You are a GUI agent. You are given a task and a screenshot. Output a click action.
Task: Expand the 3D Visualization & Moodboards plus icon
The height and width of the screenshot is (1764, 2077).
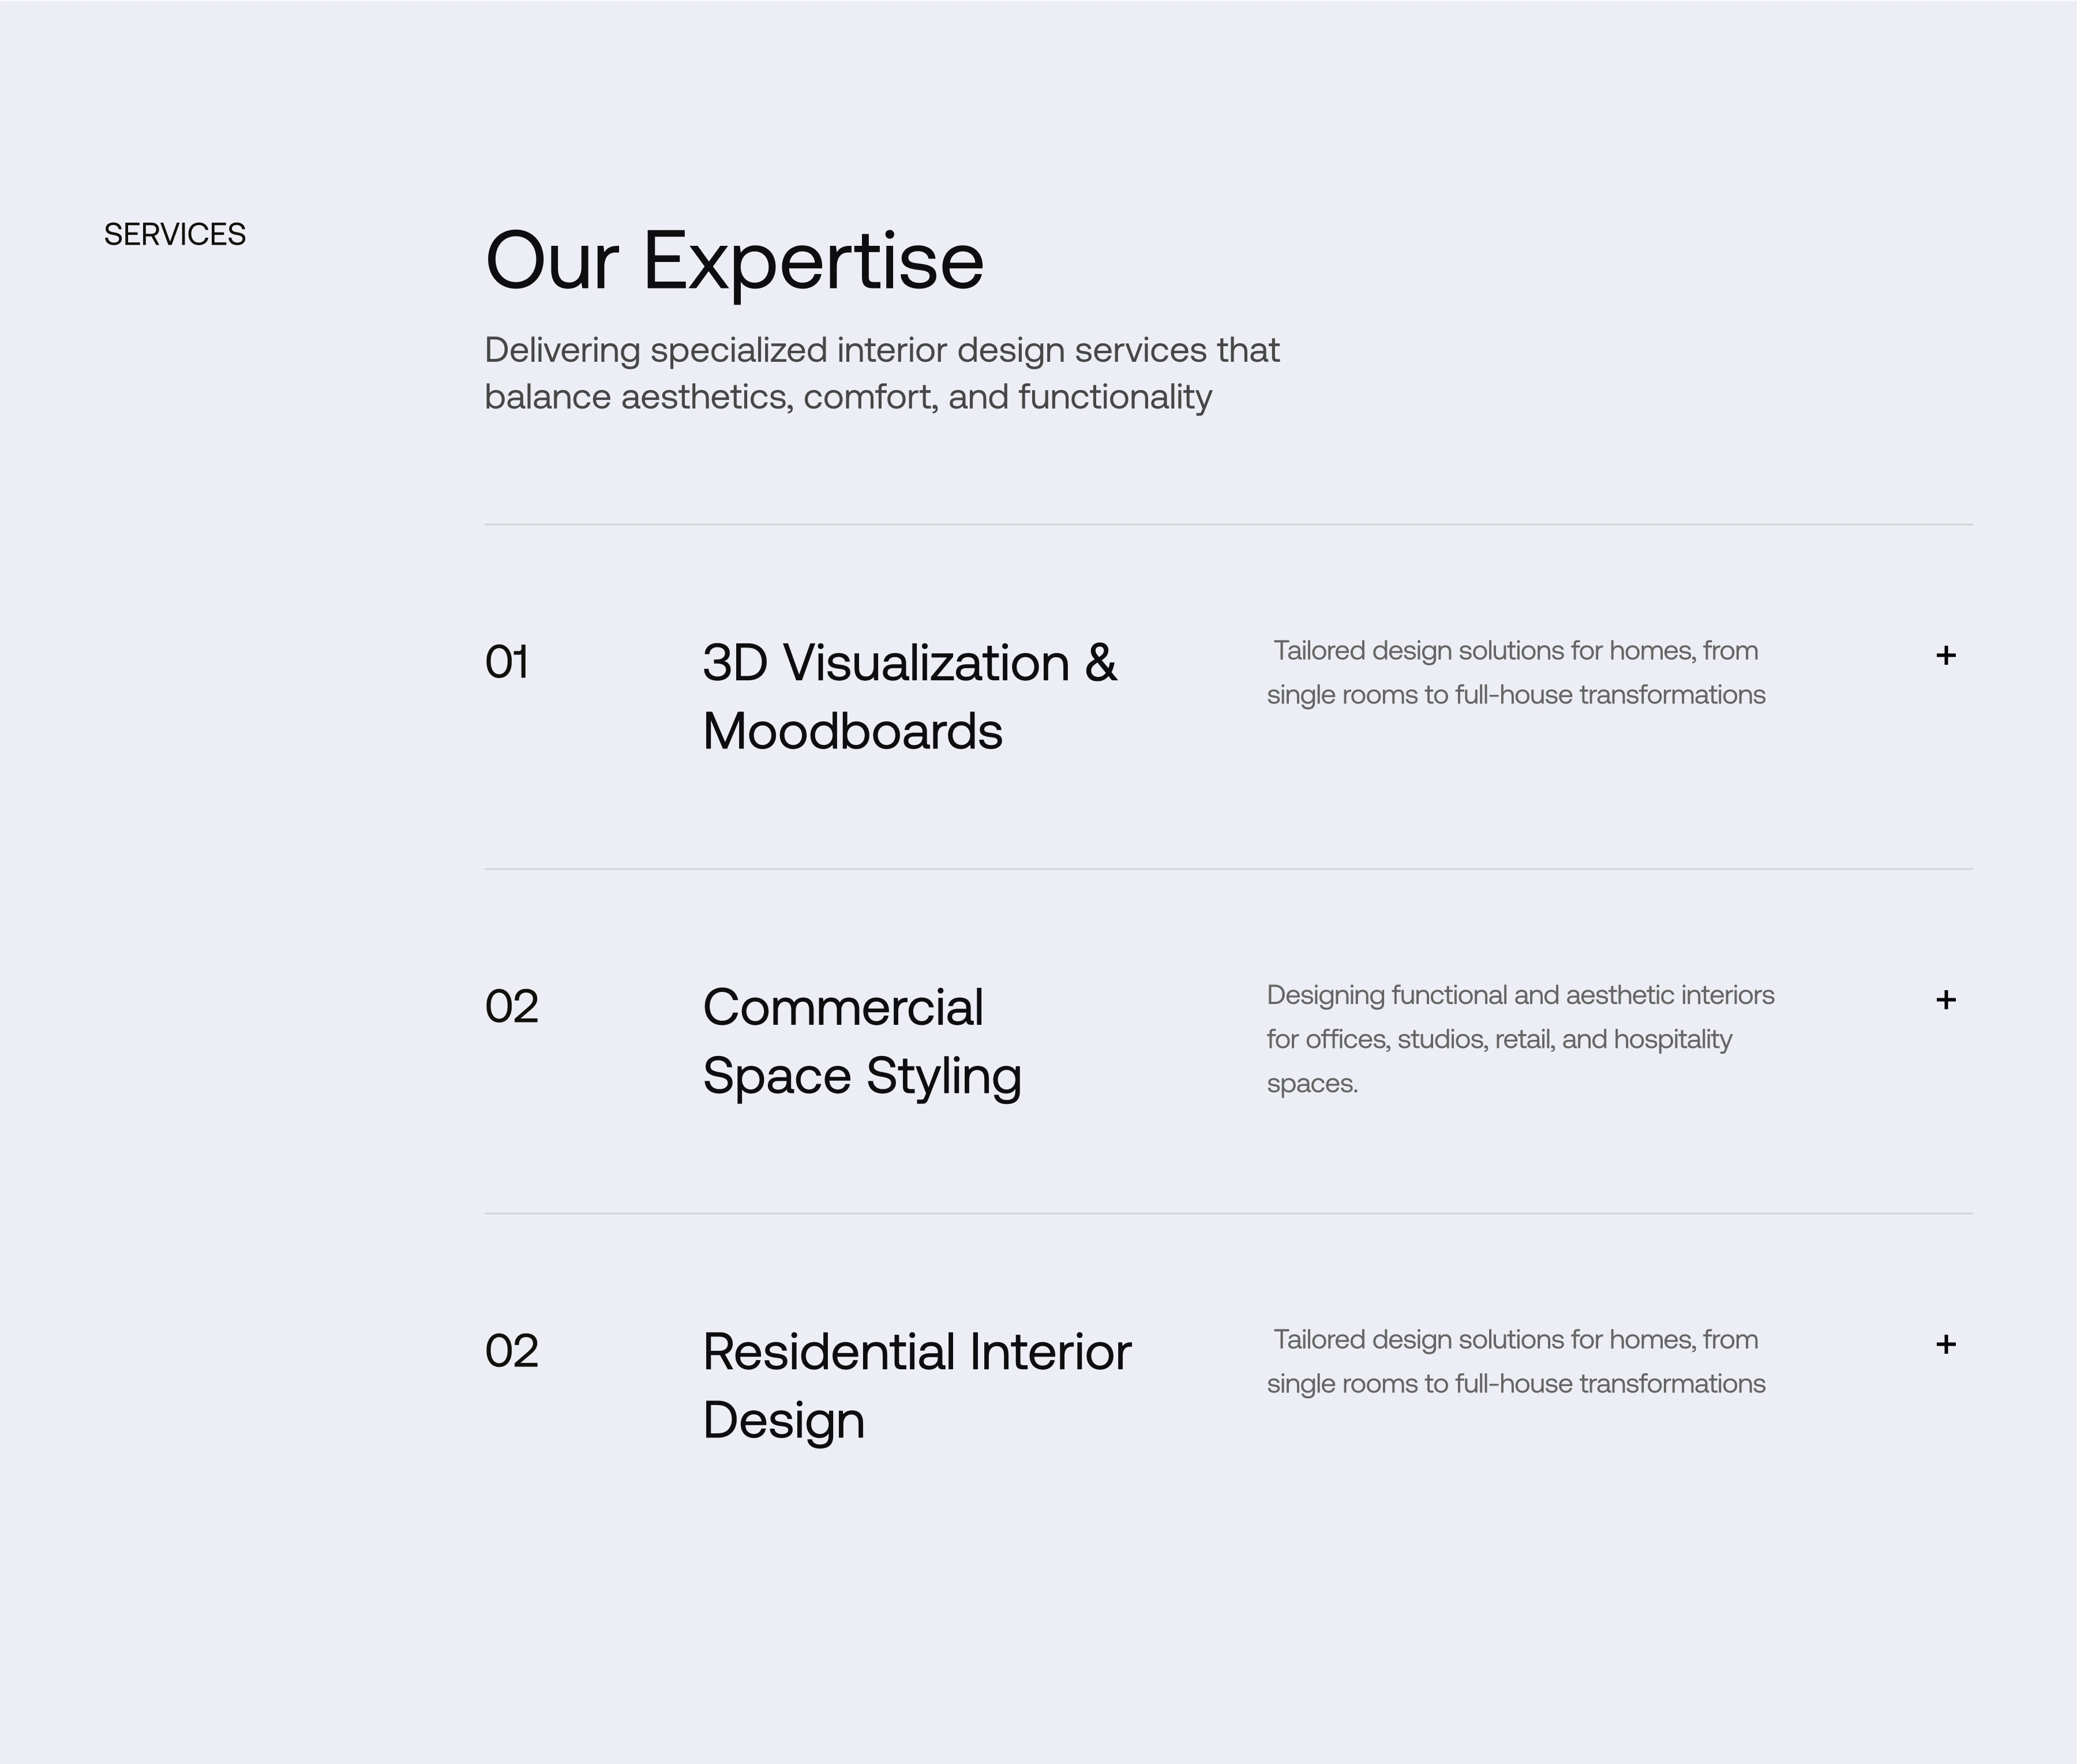1945,655
